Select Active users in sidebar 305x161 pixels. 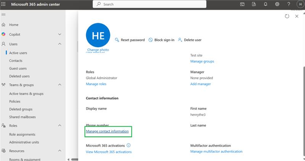coord(18,53)
